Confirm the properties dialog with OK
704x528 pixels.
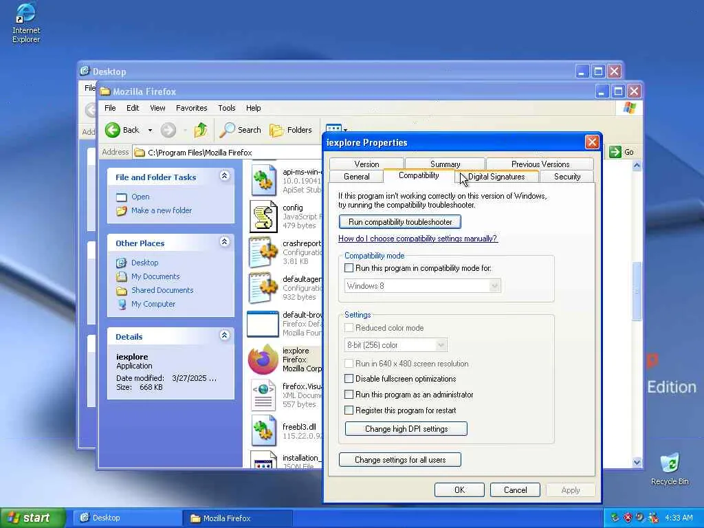459,489
